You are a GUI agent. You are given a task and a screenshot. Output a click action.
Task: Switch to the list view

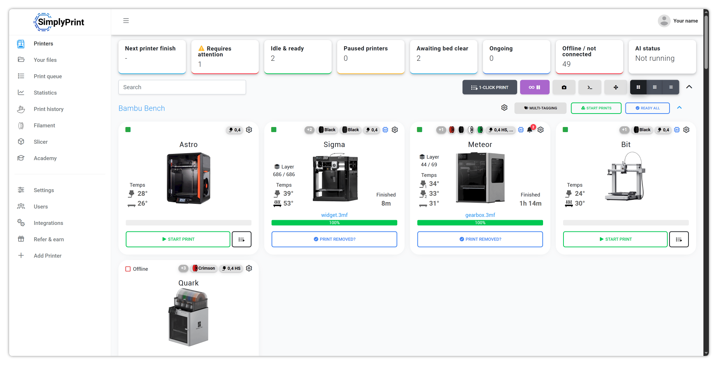coord(671,87)
